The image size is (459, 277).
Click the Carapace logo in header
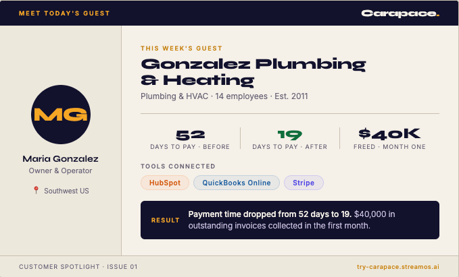tap(400, 13)
